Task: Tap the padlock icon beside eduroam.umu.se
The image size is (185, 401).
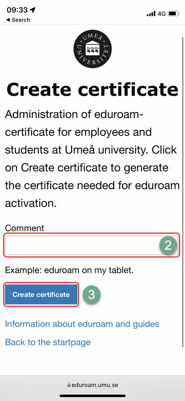Action: click(x=69, y=385)
